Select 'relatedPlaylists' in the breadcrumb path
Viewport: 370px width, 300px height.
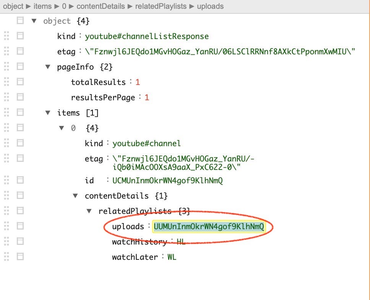[161, 6]
